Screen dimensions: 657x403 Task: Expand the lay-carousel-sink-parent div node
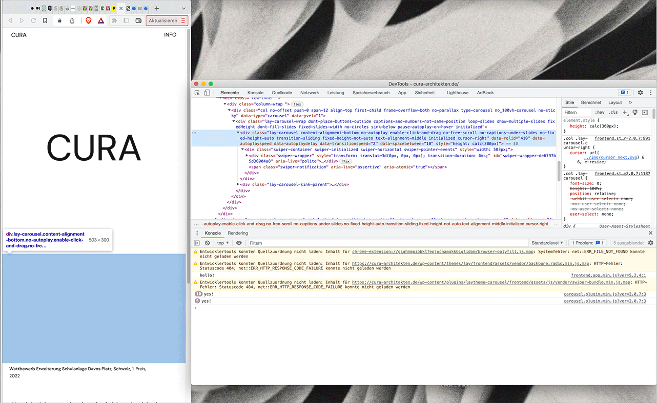pos(238,184)
